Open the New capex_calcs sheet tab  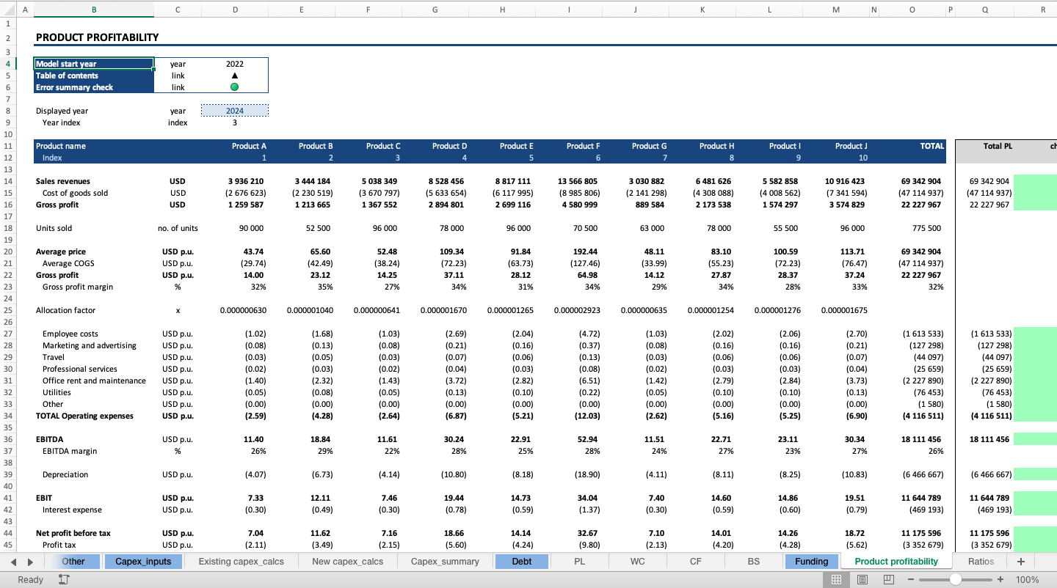[348, 562]
